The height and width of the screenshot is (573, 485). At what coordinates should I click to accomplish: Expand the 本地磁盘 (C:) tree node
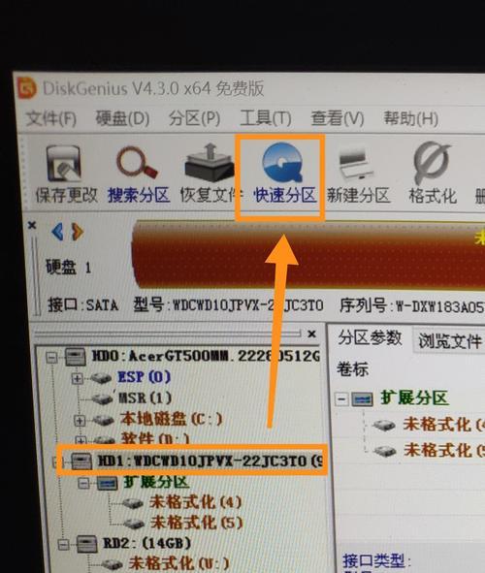coord(80,420)
